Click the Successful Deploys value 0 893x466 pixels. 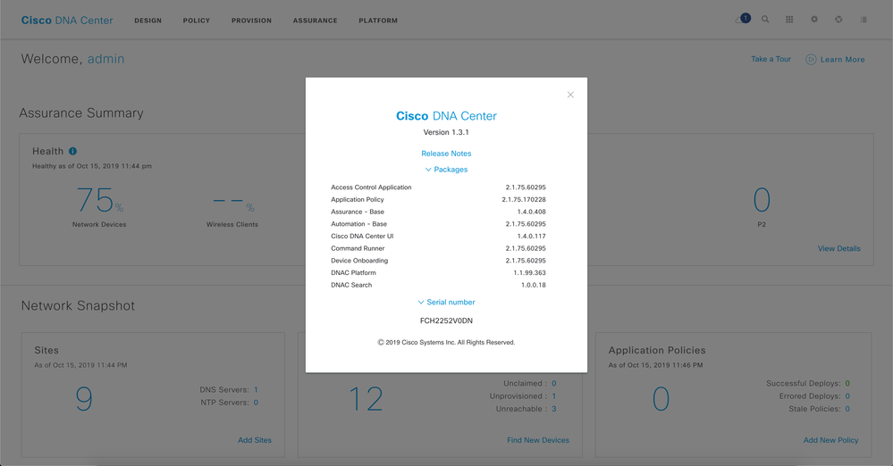(x=847, y=384)
